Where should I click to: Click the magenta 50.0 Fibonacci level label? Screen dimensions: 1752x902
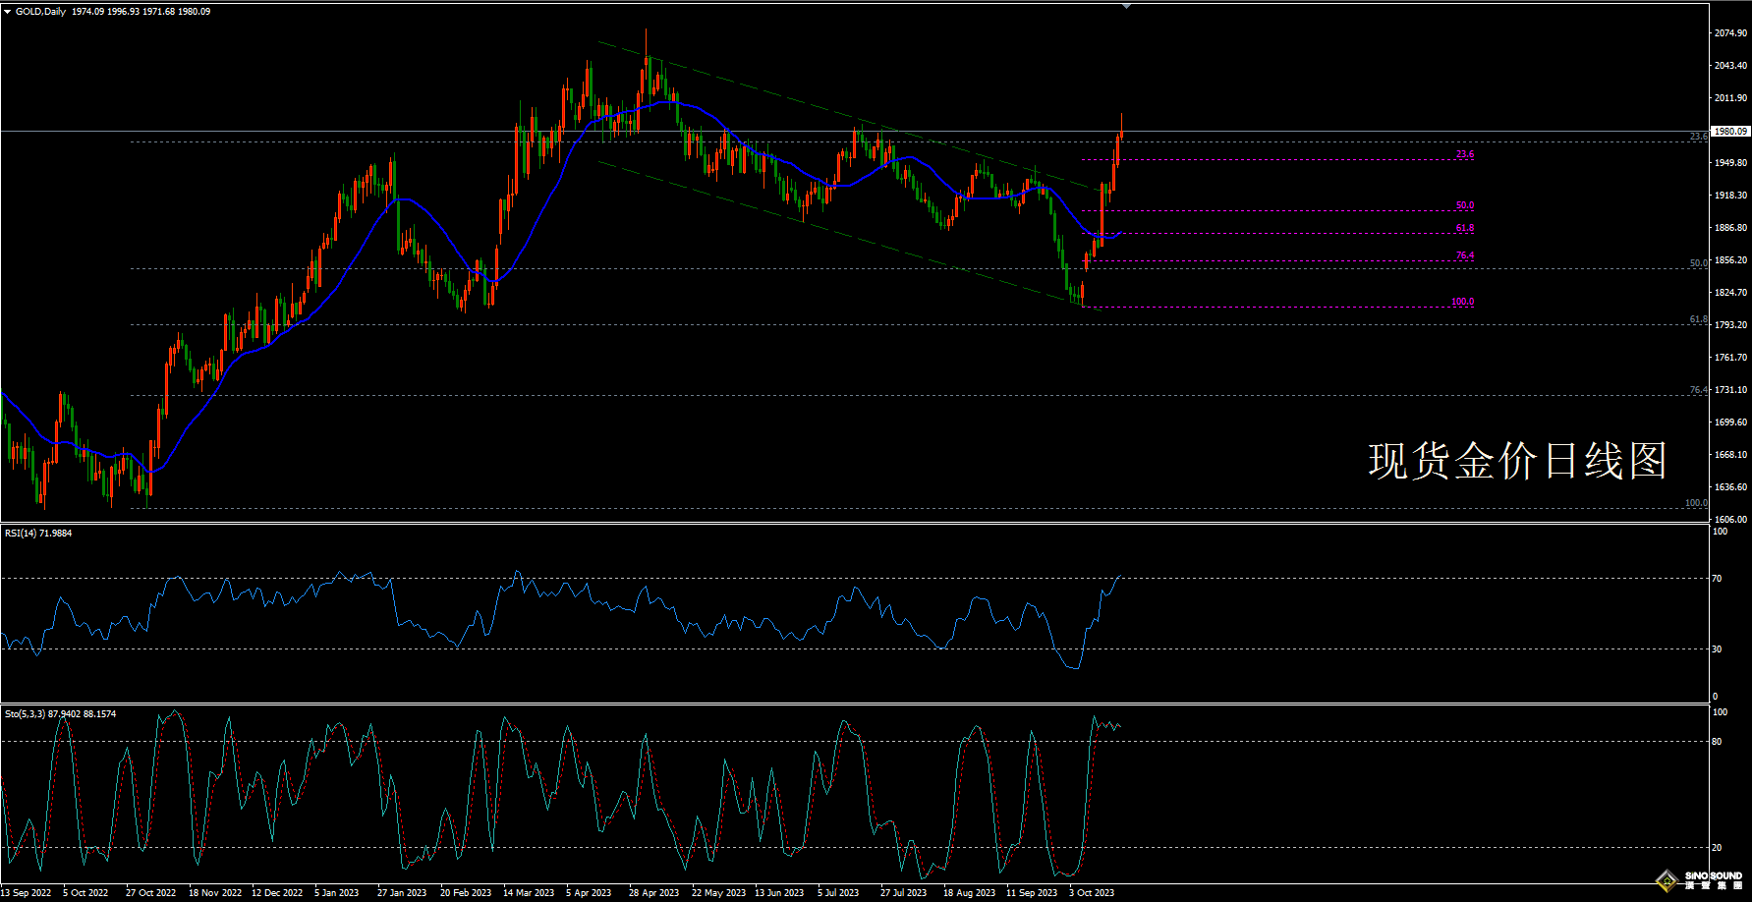coord(1464,205)
